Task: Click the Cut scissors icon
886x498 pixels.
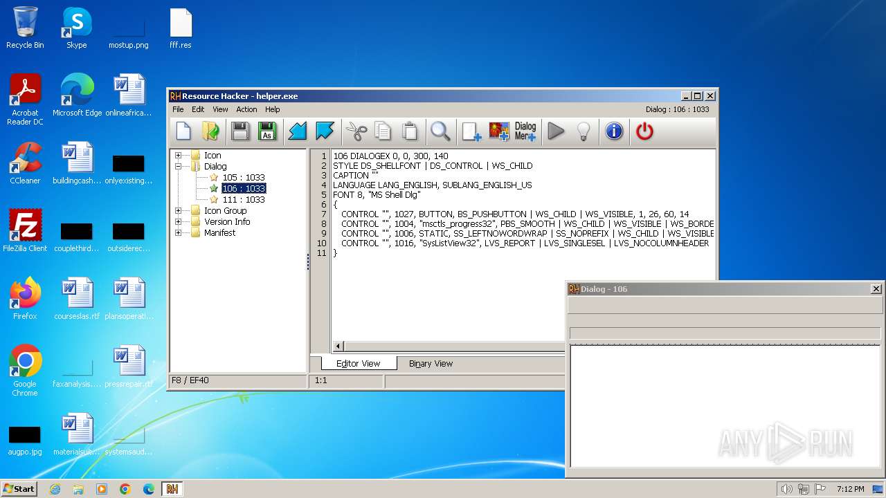Action: [x=356, y=131]
